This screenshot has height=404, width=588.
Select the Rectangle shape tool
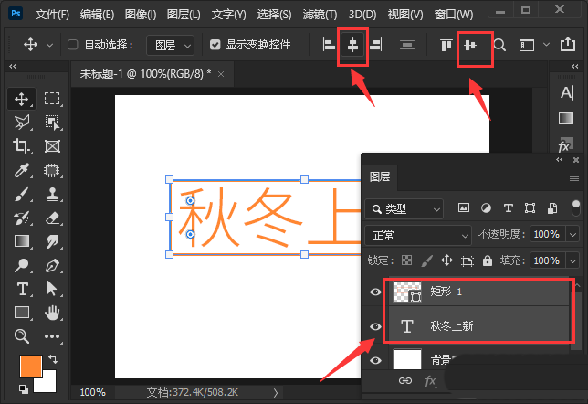[22, 313]
